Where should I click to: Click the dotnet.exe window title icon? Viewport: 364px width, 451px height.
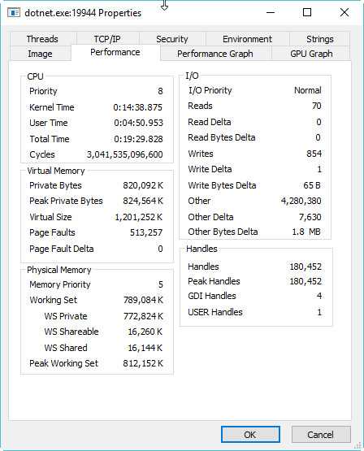(x=14, y=13)
